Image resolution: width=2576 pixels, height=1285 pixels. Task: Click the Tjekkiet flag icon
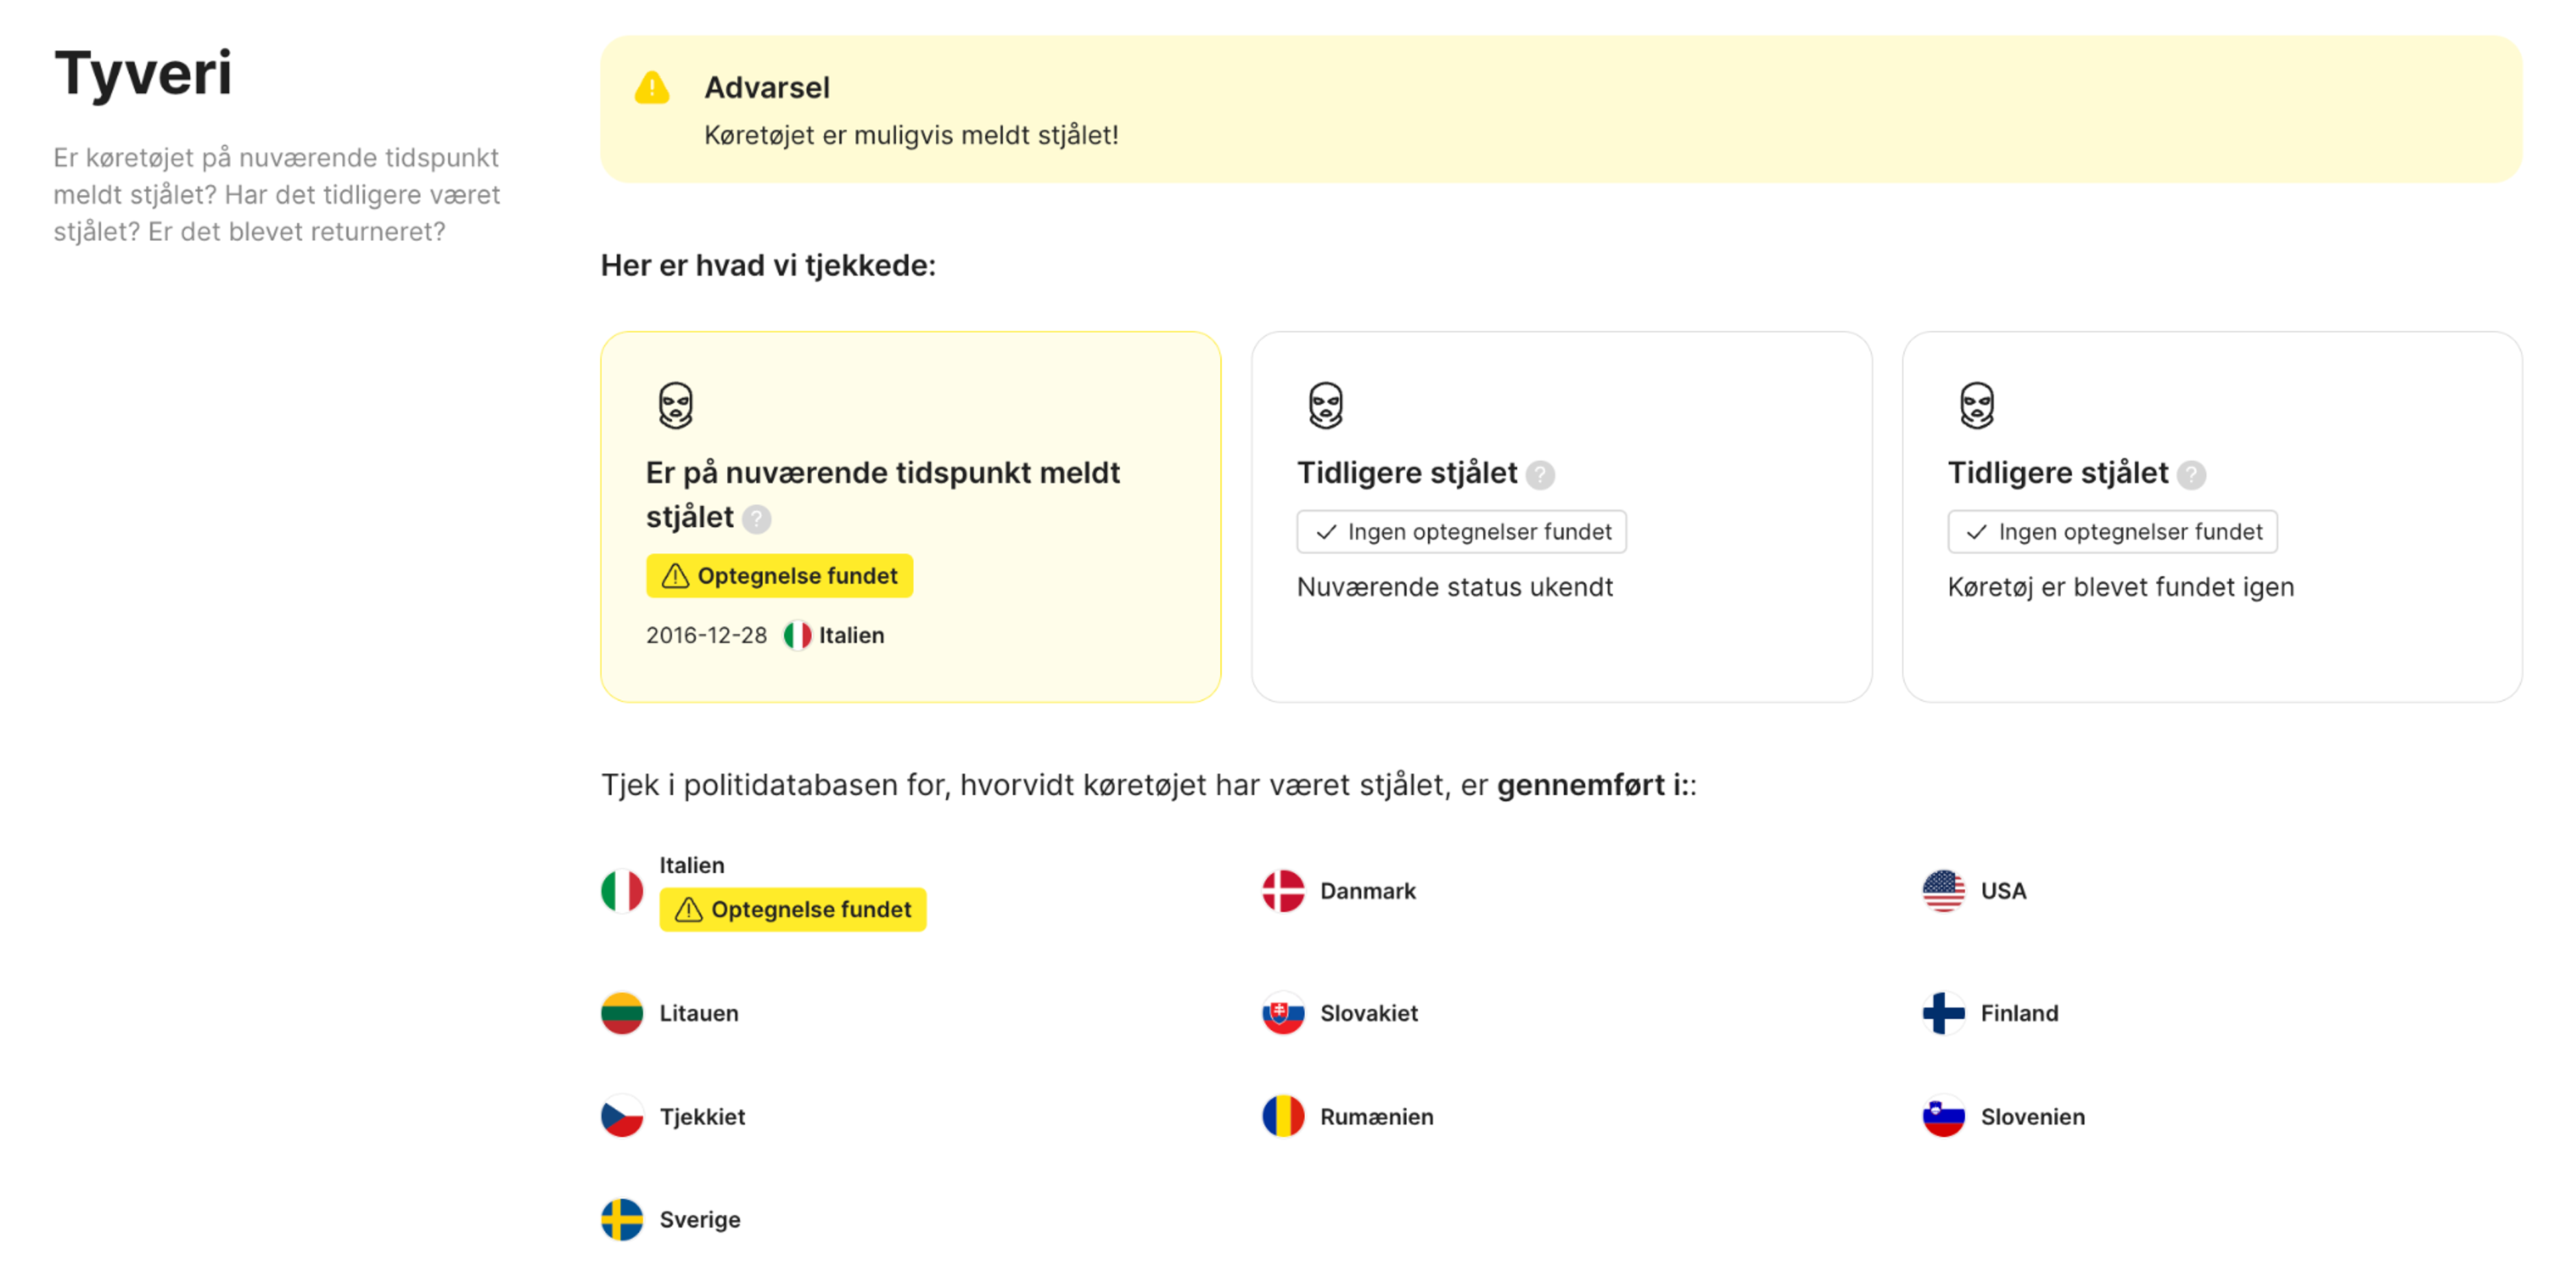coord(623,1117)
